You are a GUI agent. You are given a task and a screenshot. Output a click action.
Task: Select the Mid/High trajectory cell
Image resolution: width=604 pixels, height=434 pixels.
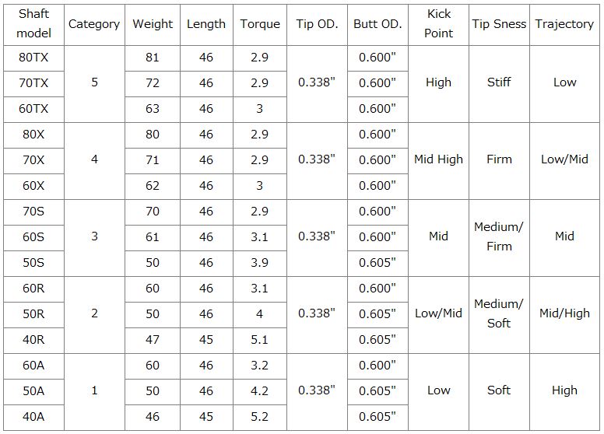[564, 314]
